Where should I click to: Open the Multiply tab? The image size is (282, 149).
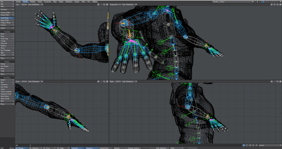coord(33,2)
